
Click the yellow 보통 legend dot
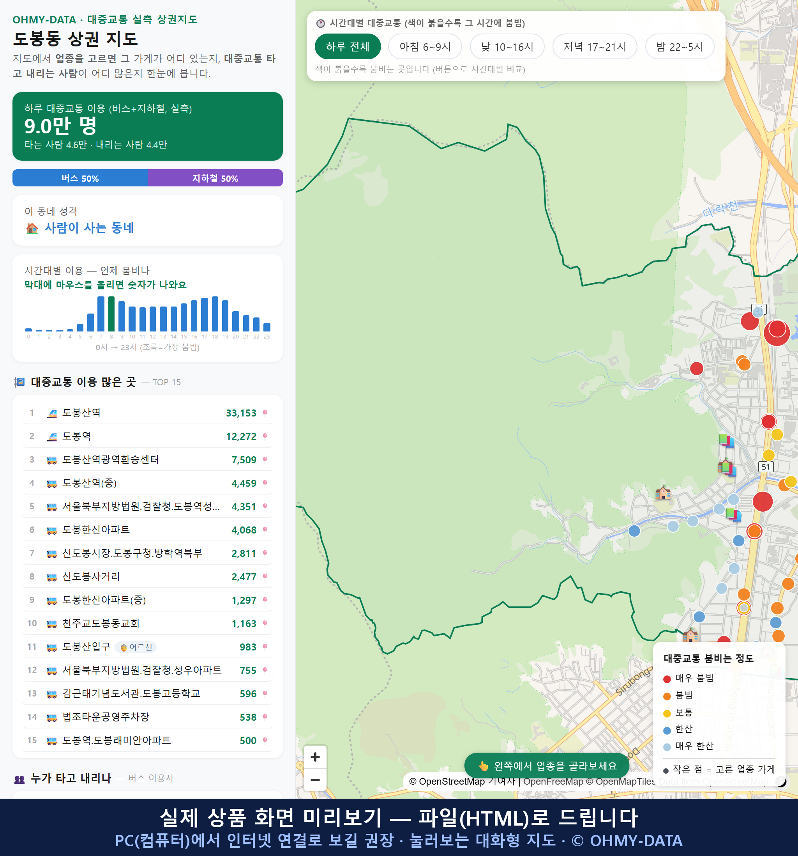(667, 714)
